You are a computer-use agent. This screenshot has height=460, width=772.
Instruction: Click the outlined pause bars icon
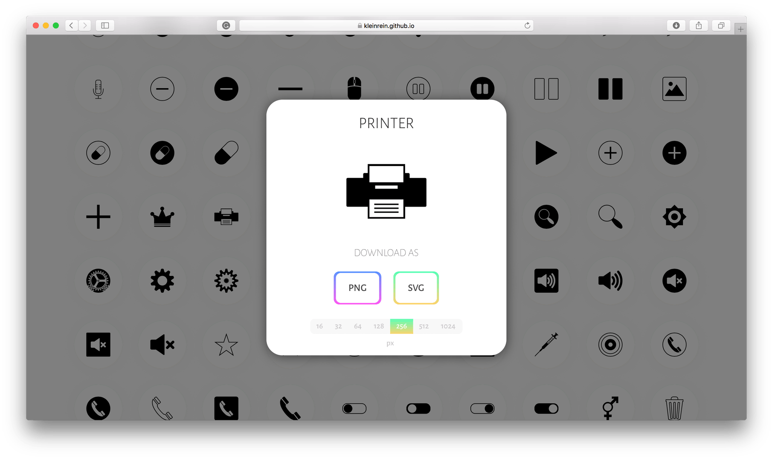(546, 89)
